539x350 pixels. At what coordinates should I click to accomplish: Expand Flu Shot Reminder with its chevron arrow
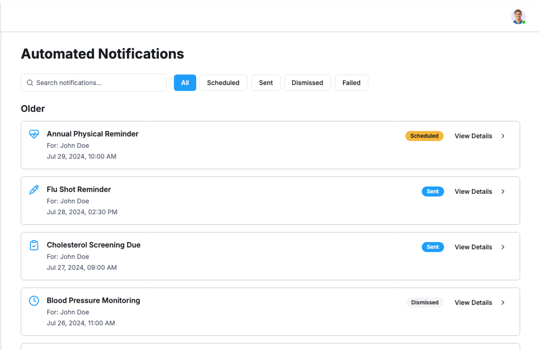503,192
